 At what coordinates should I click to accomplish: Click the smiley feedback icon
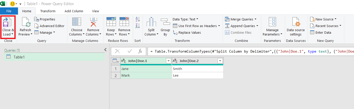click(x=12, y=4)
